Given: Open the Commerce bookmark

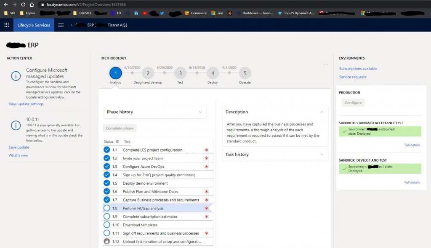Looking at the screenshot, I should (x=196, y=13).
